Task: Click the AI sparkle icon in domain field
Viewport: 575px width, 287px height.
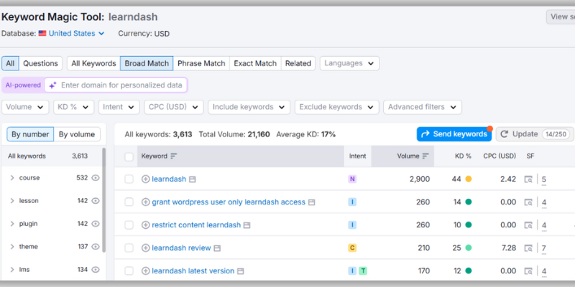Action: coord(52,85)
